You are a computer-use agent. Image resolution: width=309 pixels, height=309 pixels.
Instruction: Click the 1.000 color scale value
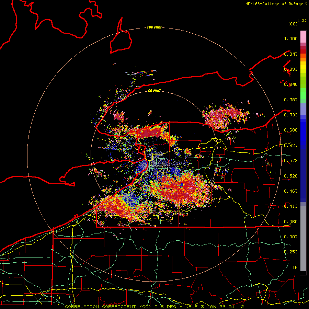coord(291,38)
